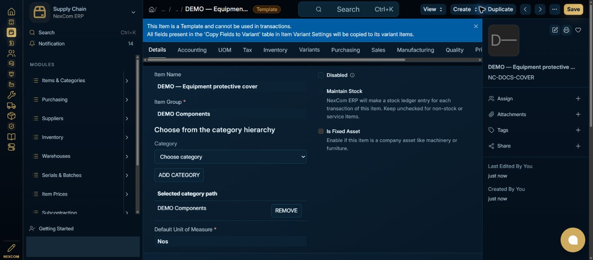Open the wrench maintenance module icon
This screenshot has height=260, width=593.
[x=11, y=95]
